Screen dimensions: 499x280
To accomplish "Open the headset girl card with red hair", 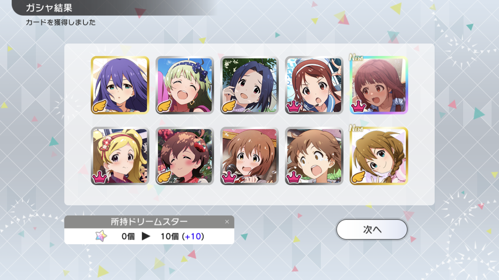I will [314, 85].
